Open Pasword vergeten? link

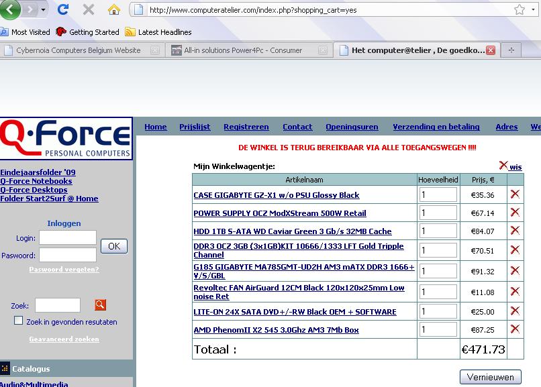click(x=64, y=269)
